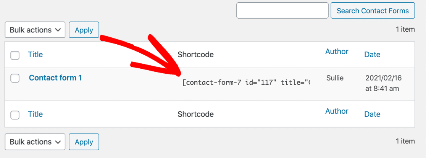Click the footer Date column link
Screen dimensions: 426x158
(x=372, y=114)
